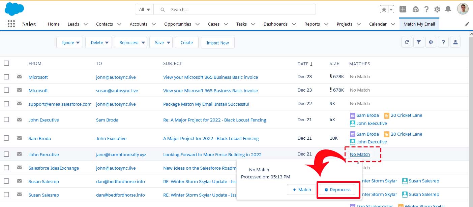Open Salesforce notifications bell

coord(448,9)
